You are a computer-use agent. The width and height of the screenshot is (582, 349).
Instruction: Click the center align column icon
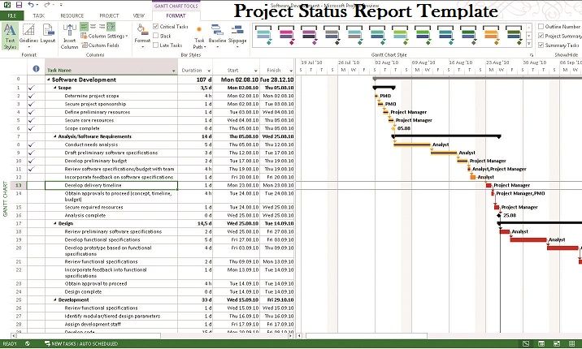tap(93, 26)
